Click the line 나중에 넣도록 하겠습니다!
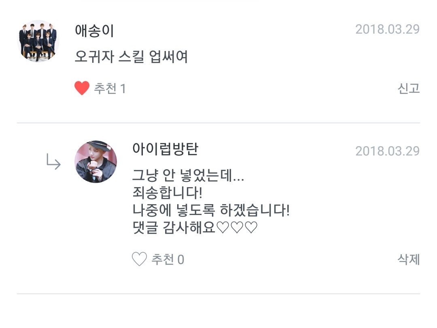This screenshot has width=437, height=328. 211,211
